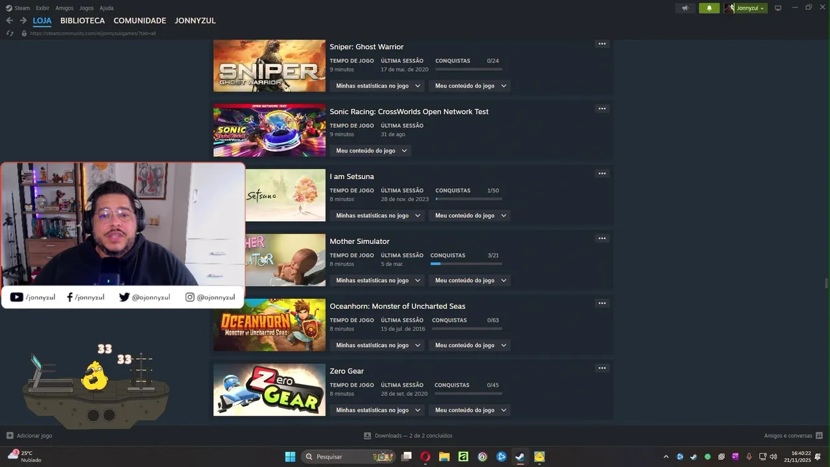
Task: Expand Sniper Ghost Warrior game content dropdown
Action: coord(469,86)
